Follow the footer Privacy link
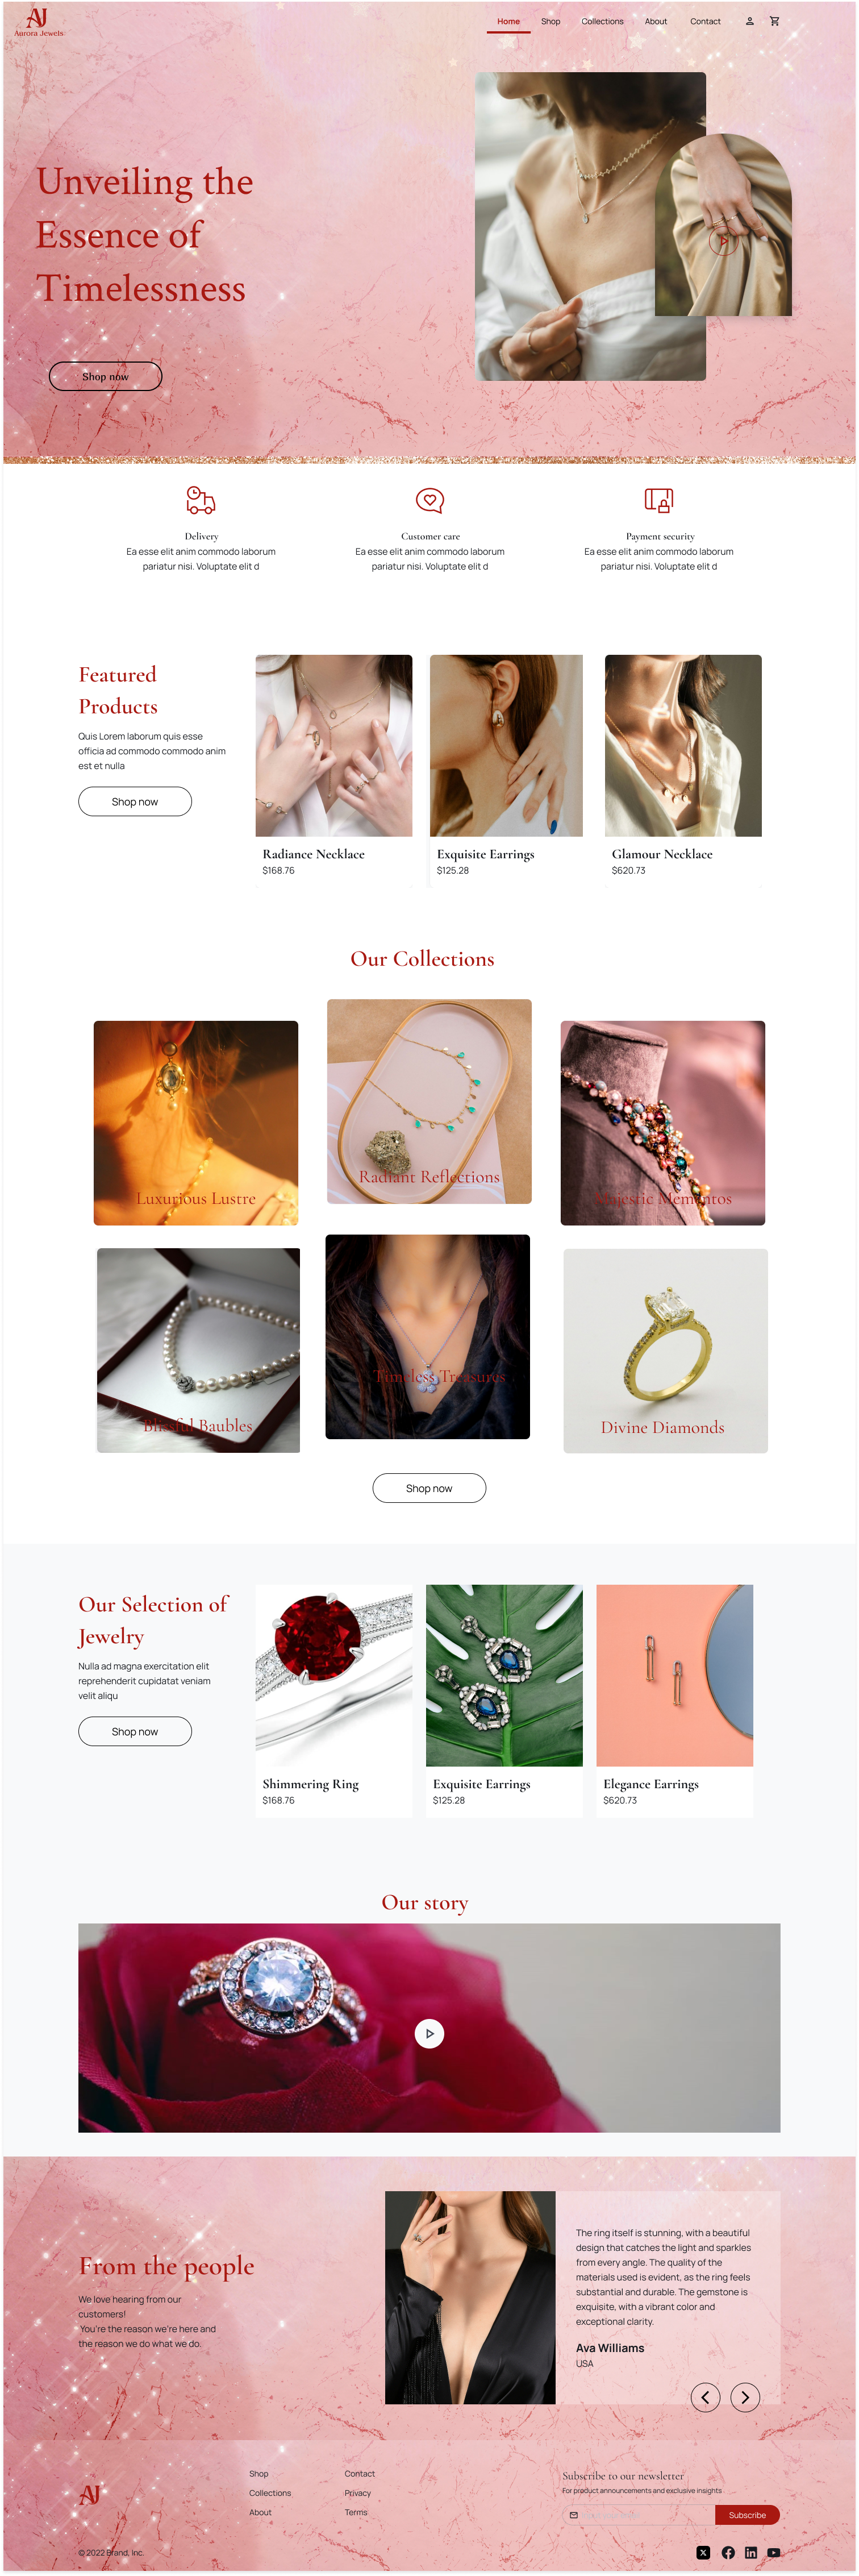859x2576 pixels. [357, 2493]
